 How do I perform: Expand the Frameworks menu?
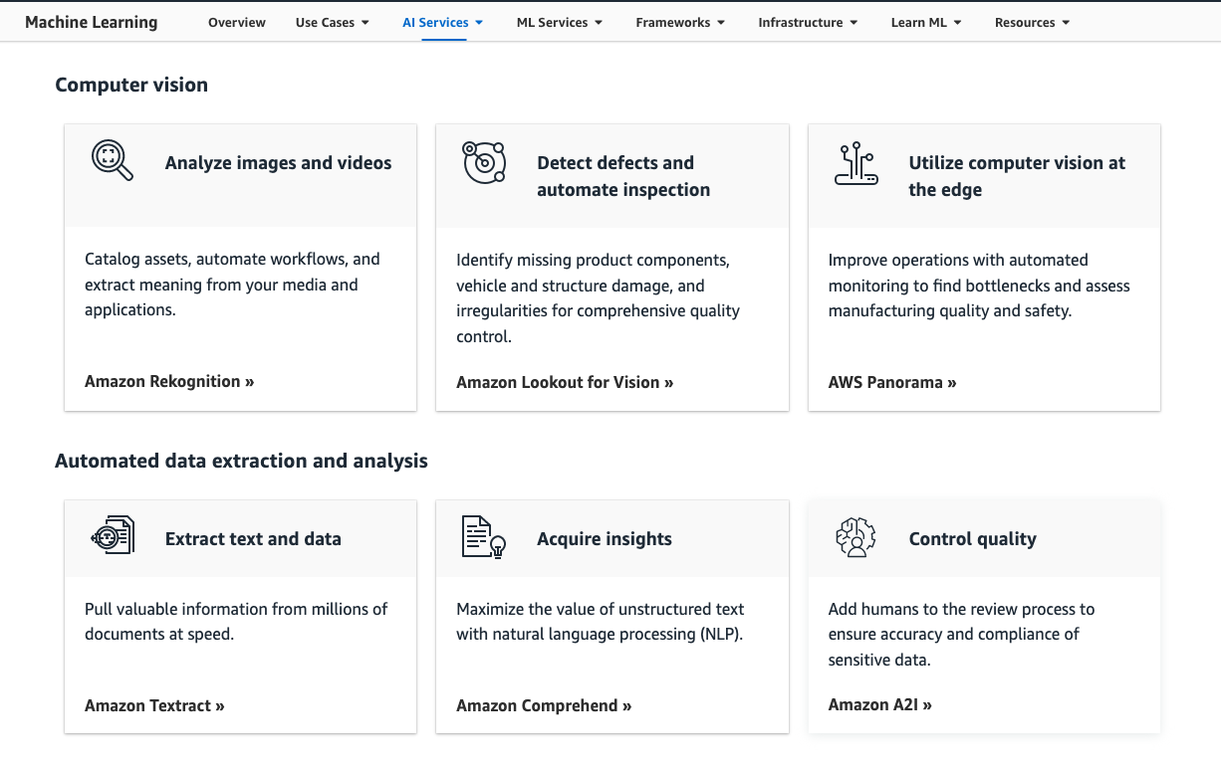click(x=680, y=22)
